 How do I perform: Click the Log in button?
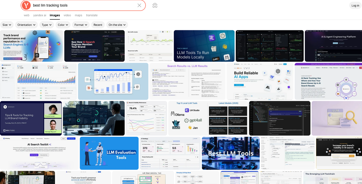point(355,6)
